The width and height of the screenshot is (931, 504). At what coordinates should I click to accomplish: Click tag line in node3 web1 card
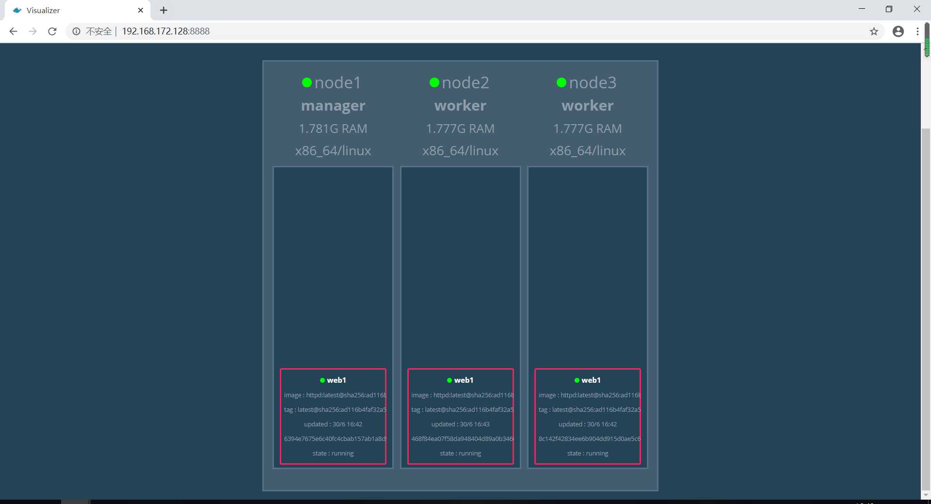pos(589,409)
